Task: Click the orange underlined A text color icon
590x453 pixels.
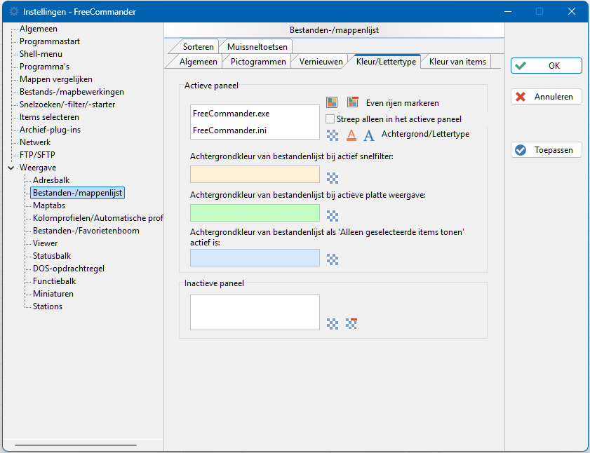Action: click(351, 134)
